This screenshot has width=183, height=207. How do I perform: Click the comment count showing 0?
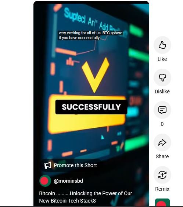(x=162, y=124)
